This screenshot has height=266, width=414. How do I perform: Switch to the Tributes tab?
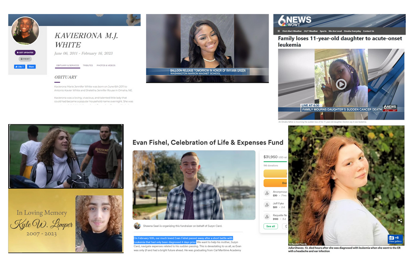(x=88, y=65)
